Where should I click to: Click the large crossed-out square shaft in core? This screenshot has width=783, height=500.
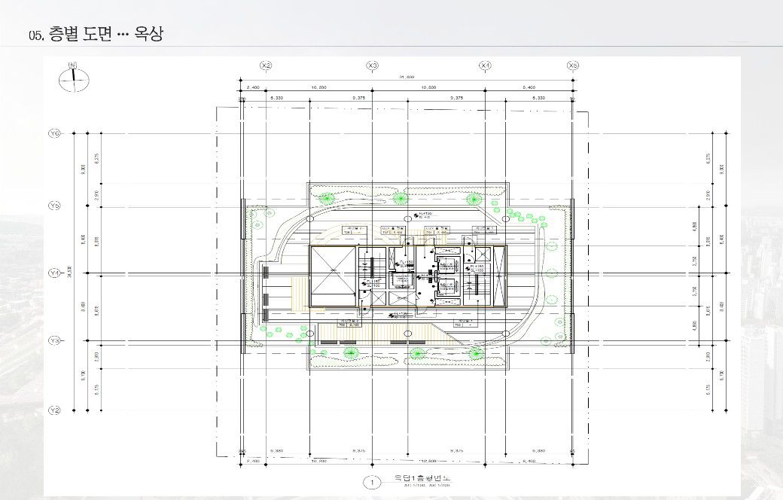[333, 276]
